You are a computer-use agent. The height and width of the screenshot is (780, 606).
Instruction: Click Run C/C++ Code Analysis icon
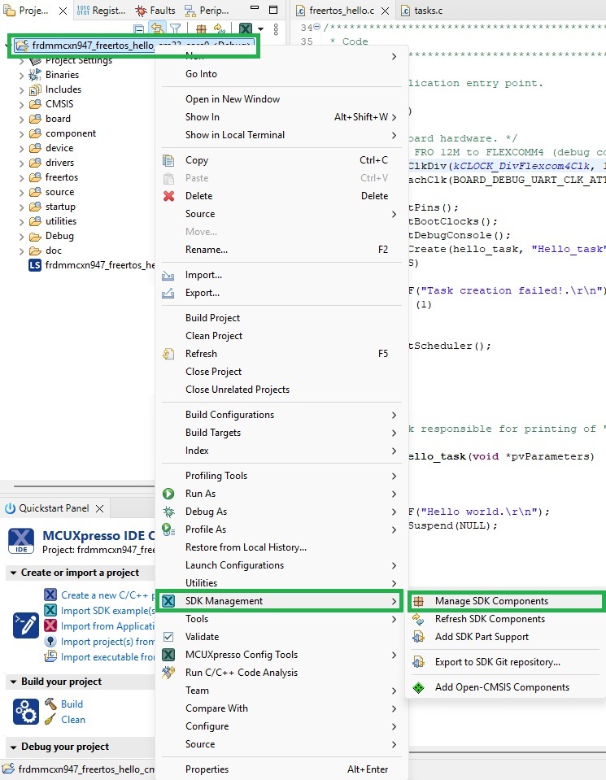(x=168, y=673)
